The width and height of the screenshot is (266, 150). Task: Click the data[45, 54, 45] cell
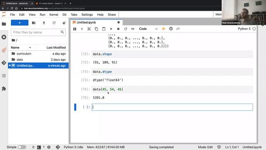click(172, 89)
